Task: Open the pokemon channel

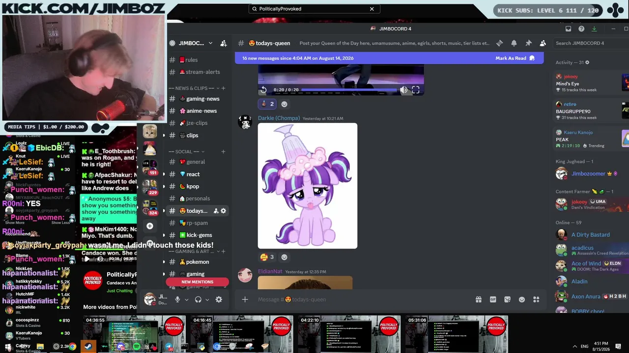Action: coord(198,262)
